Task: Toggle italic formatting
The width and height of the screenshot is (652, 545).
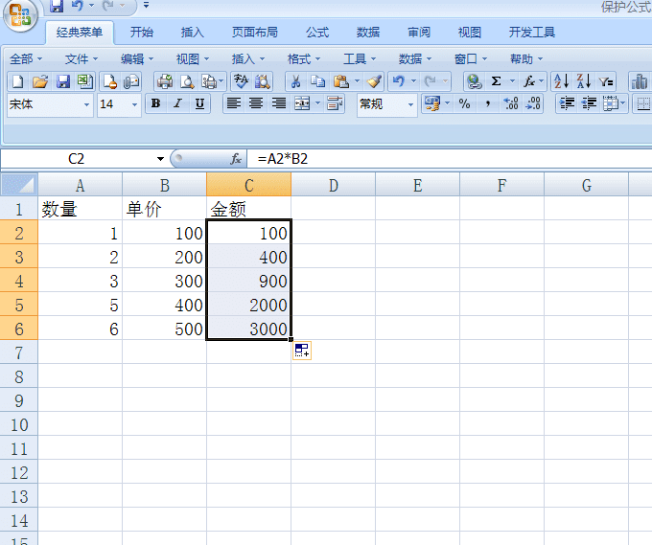Action: 178,103
